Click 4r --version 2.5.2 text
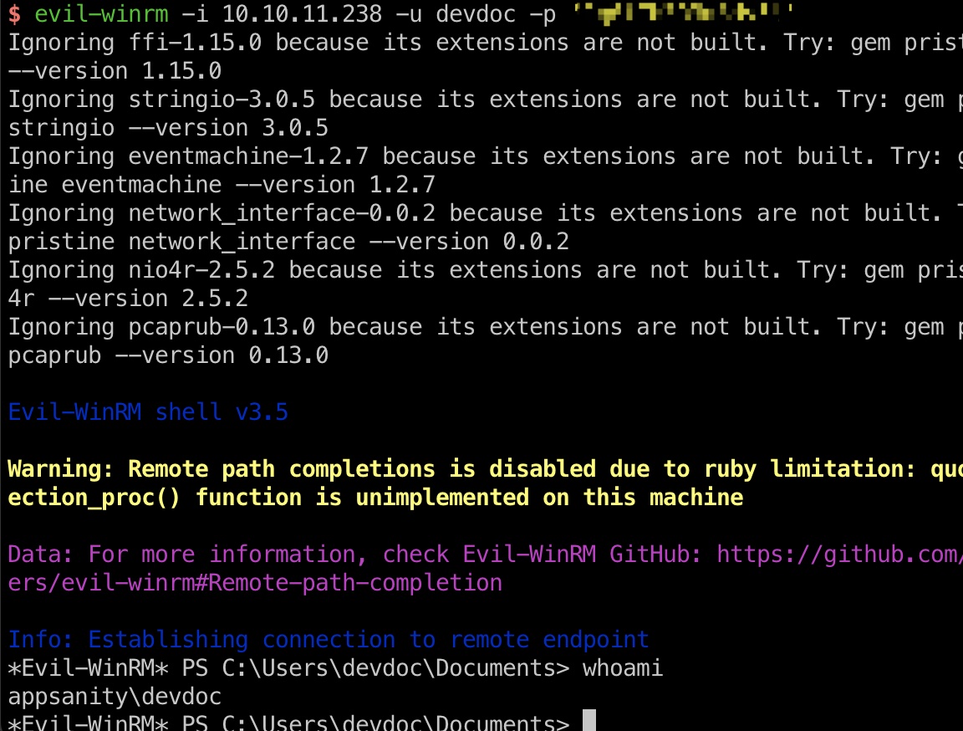Viewport: 963px width, 731px height. (129, 298)
